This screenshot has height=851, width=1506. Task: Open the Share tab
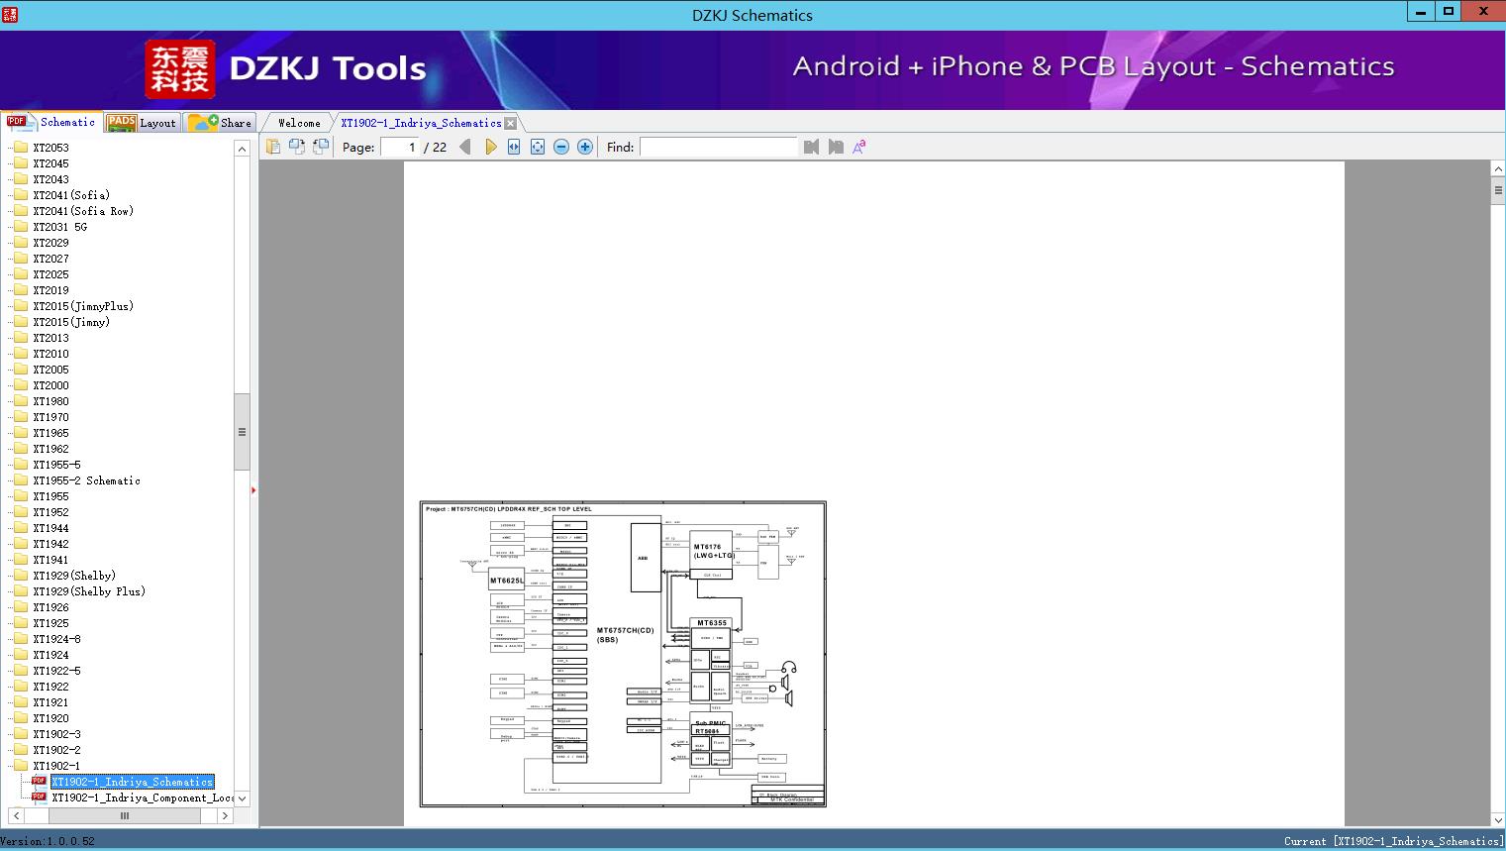pyautogui.click(x=221, y=123)
